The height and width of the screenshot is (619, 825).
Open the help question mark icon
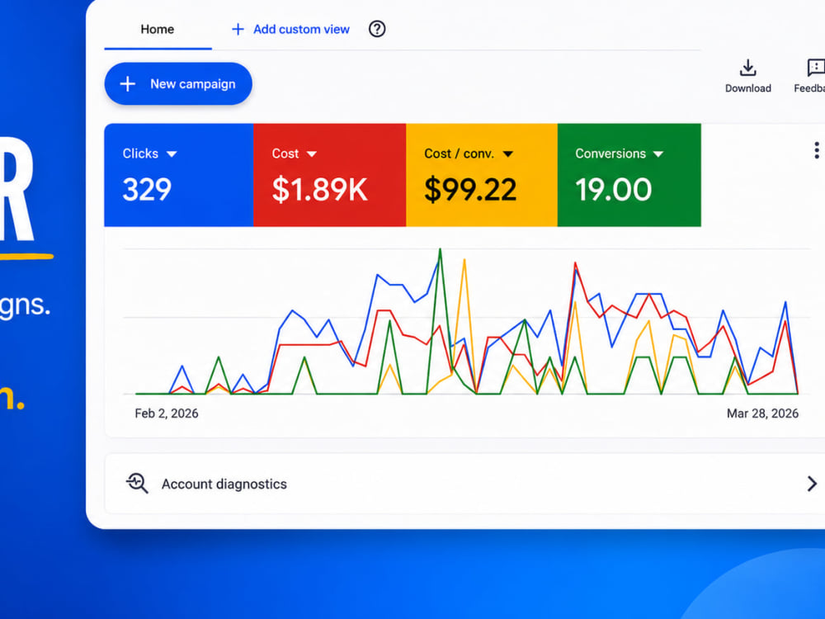pos(377,29)
